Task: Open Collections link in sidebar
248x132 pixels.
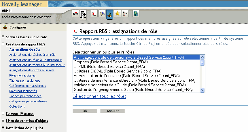Action: [x=17, y=107]
